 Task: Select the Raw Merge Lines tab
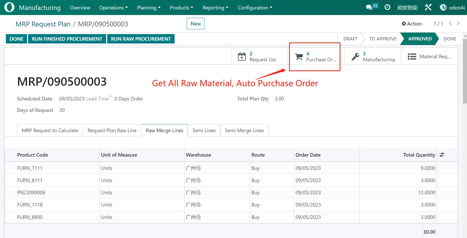(165, 130)
